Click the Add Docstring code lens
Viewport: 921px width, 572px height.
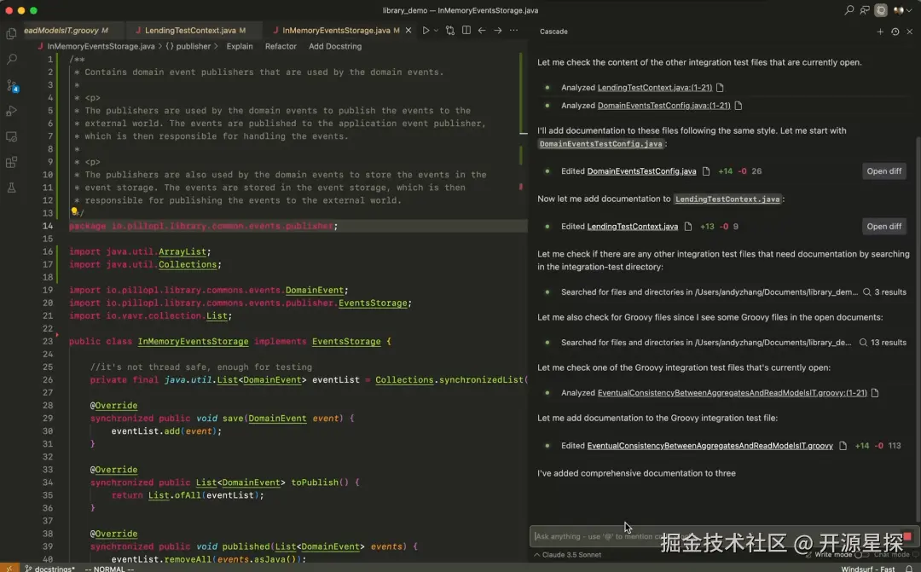coord(335,47)
